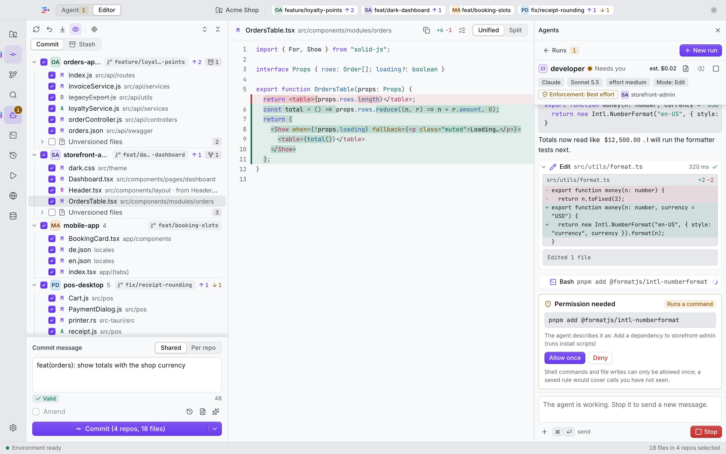Open the agents robot icon with badge
Screen dimensions: 726x454
(x=13, y=115)
